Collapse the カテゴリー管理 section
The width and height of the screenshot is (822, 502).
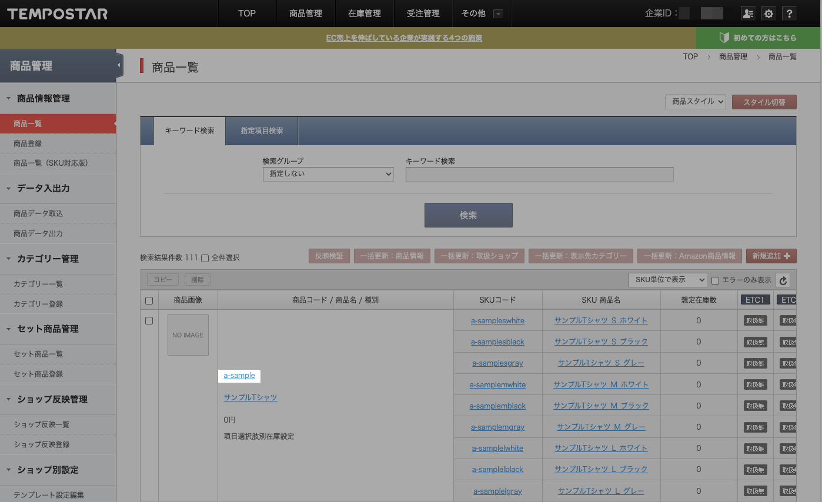point(8,259)
